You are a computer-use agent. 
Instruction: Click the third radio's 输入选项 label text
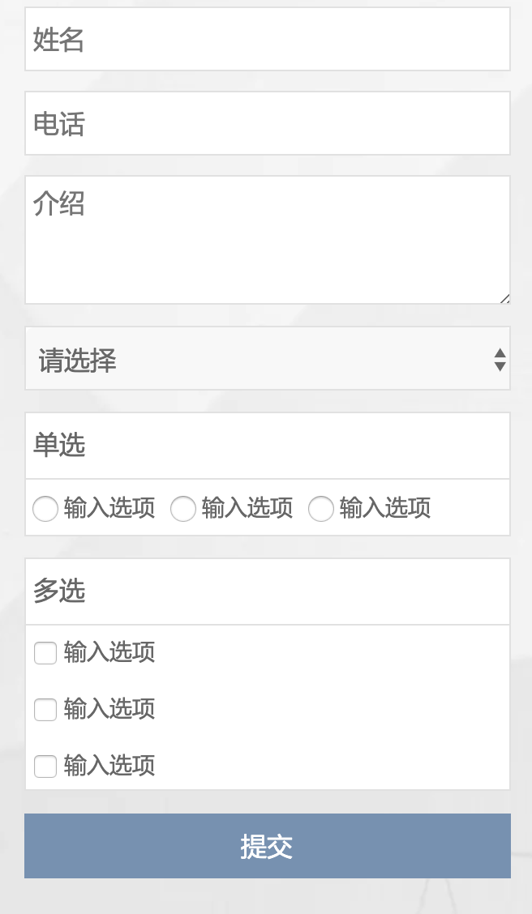point(385,508)
